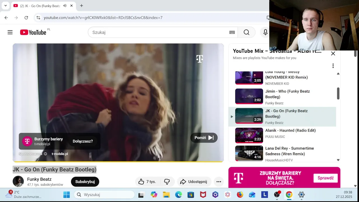
Task: Launch Microsoft Edge from taskbar
Action: tap(178, 195)
